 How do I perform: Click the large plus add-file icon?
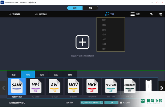[x=82, y=42]
